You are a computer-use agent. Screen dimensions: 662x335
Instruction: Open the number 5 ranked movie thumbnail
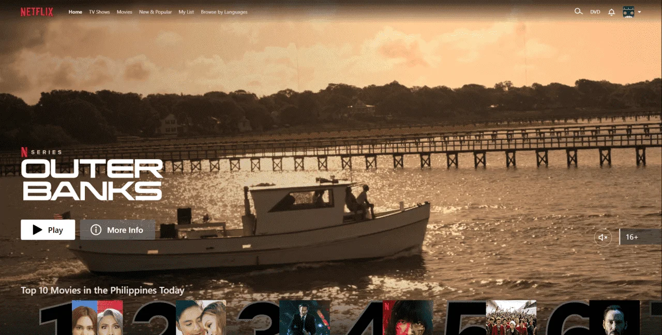pos(511,317)
